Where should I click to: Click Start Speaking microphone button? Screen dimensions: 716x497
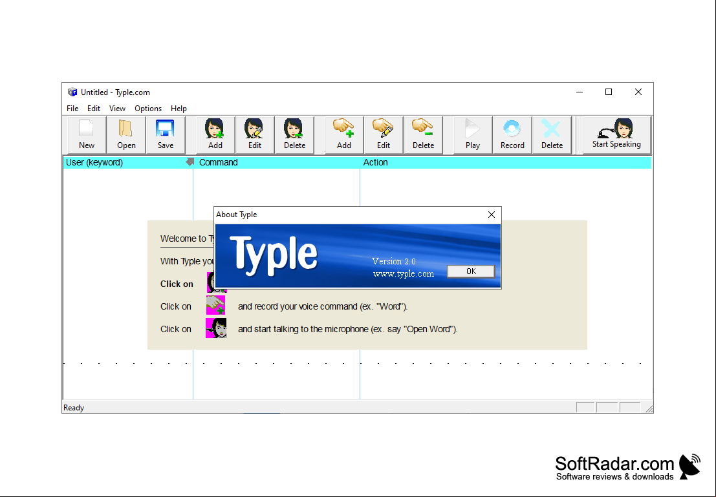[x=616, y=134]
